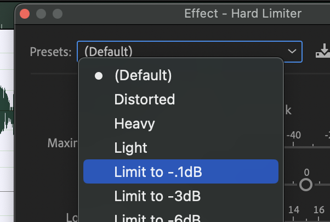The width and height of the screenshot is (330, 222).
Task: Pick the Heavy preset option
Action: (x=134, y=124)
